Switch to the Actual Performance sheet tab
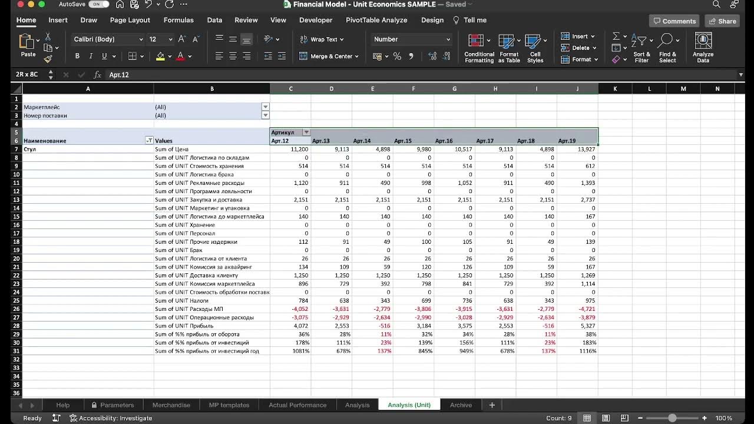 (297, 405)
